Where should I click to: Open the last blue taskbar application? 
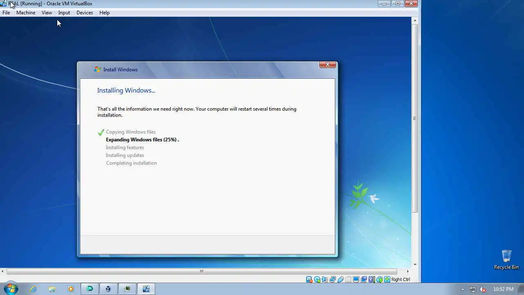146,289
